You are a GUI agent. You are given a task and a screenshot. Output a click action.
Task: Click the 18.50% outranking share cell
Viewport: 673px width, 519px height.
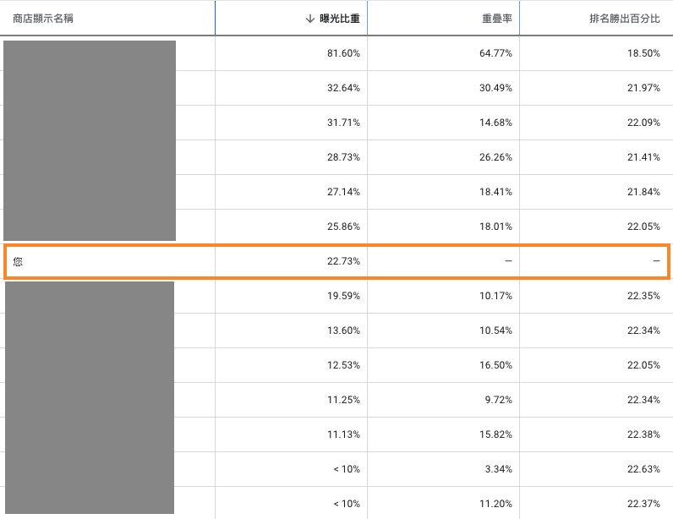tap(596, 53)
